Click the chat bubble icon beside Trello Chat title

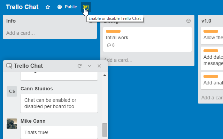pos(9,66)
